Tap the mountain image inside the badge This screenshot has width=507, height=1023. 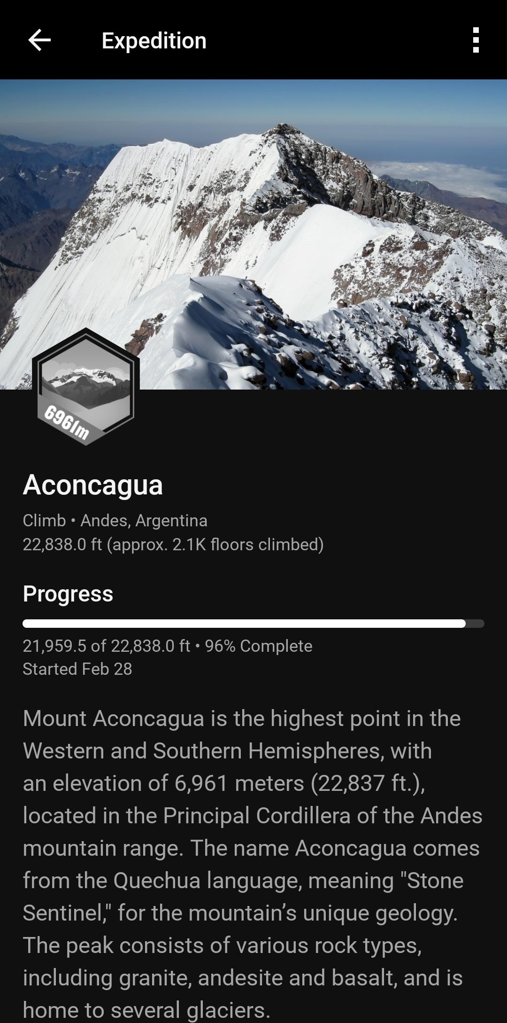pyautogui.click(x=86, y=381)
